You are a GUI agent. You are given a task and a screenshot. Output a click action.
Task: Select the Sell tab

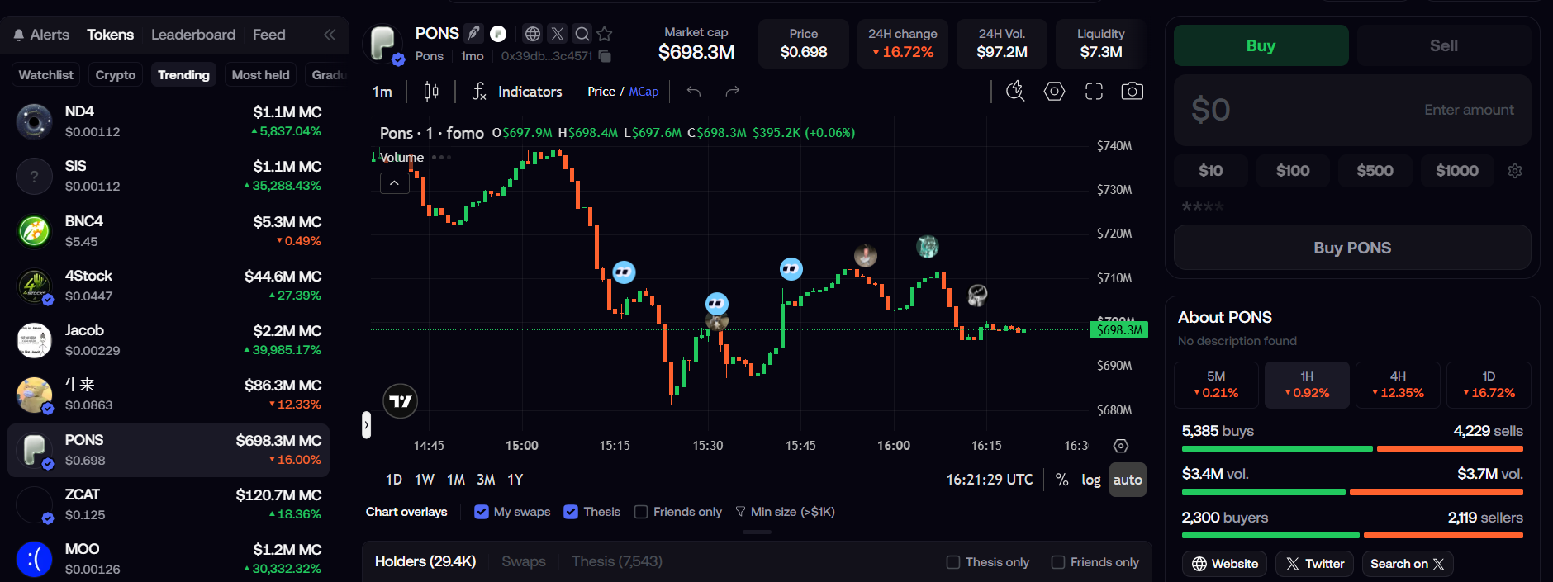tap(1444, 45)
